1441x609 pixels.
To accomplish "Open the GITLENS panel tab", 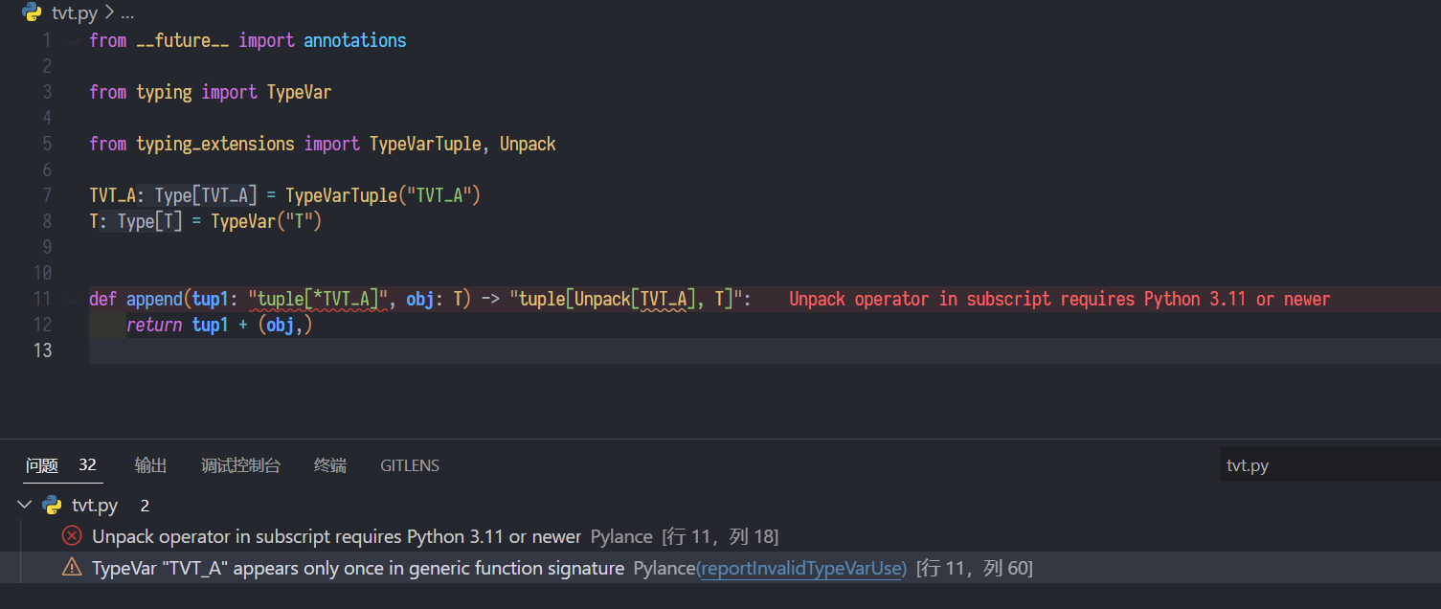I will pos(410,465).
